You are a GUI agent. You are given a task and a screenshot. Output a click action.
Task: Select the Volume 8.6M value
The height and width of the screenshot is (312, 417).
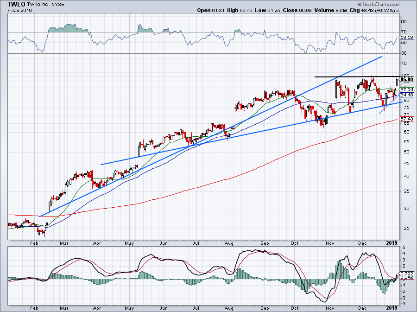330,10
